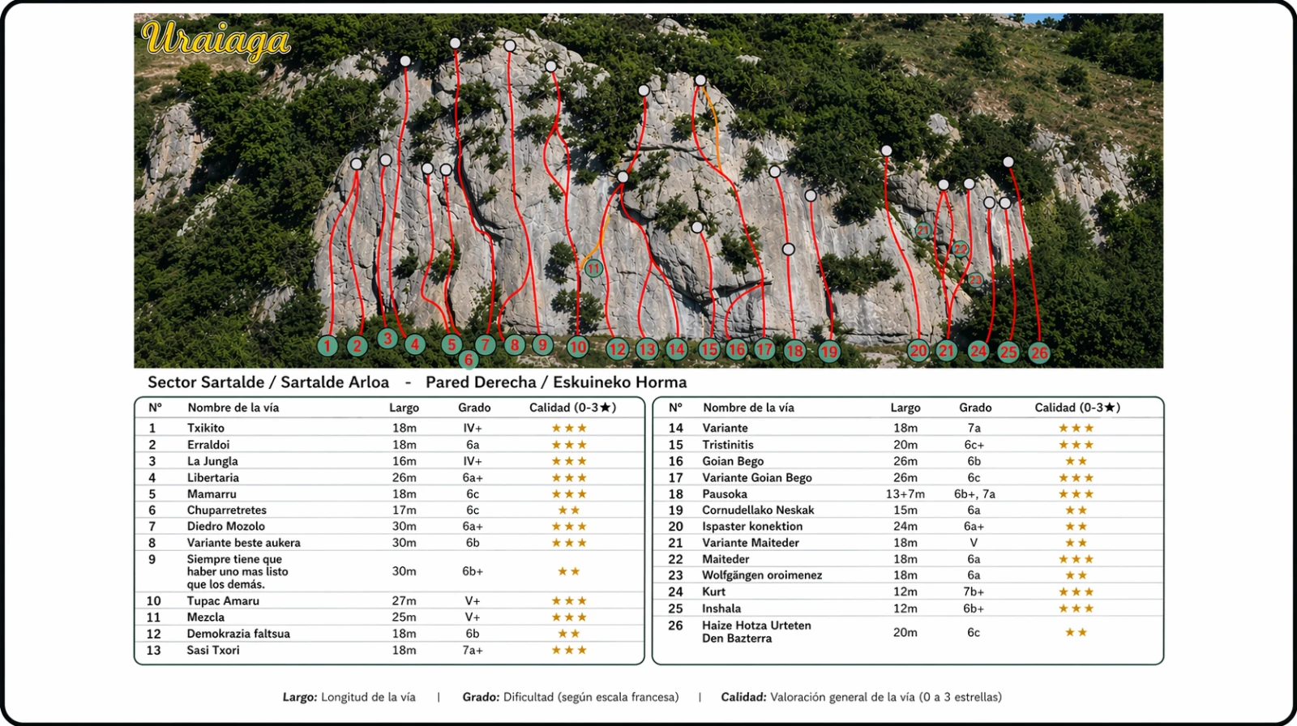Click the Grado column header in the left table
1297x726 pixels.
tap(474, 408)
